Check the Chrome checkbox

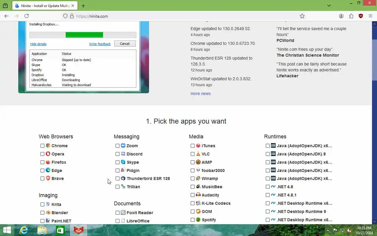42,146
